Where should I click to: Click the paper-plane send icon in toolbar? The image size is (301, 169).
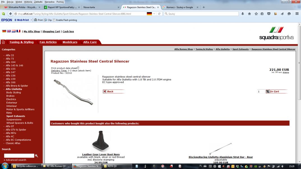[x=282, y=14]
